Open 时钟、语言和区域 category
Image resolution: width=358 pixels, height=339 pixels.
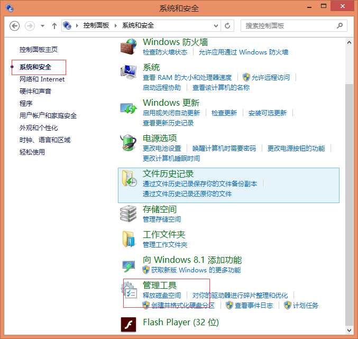45,140
